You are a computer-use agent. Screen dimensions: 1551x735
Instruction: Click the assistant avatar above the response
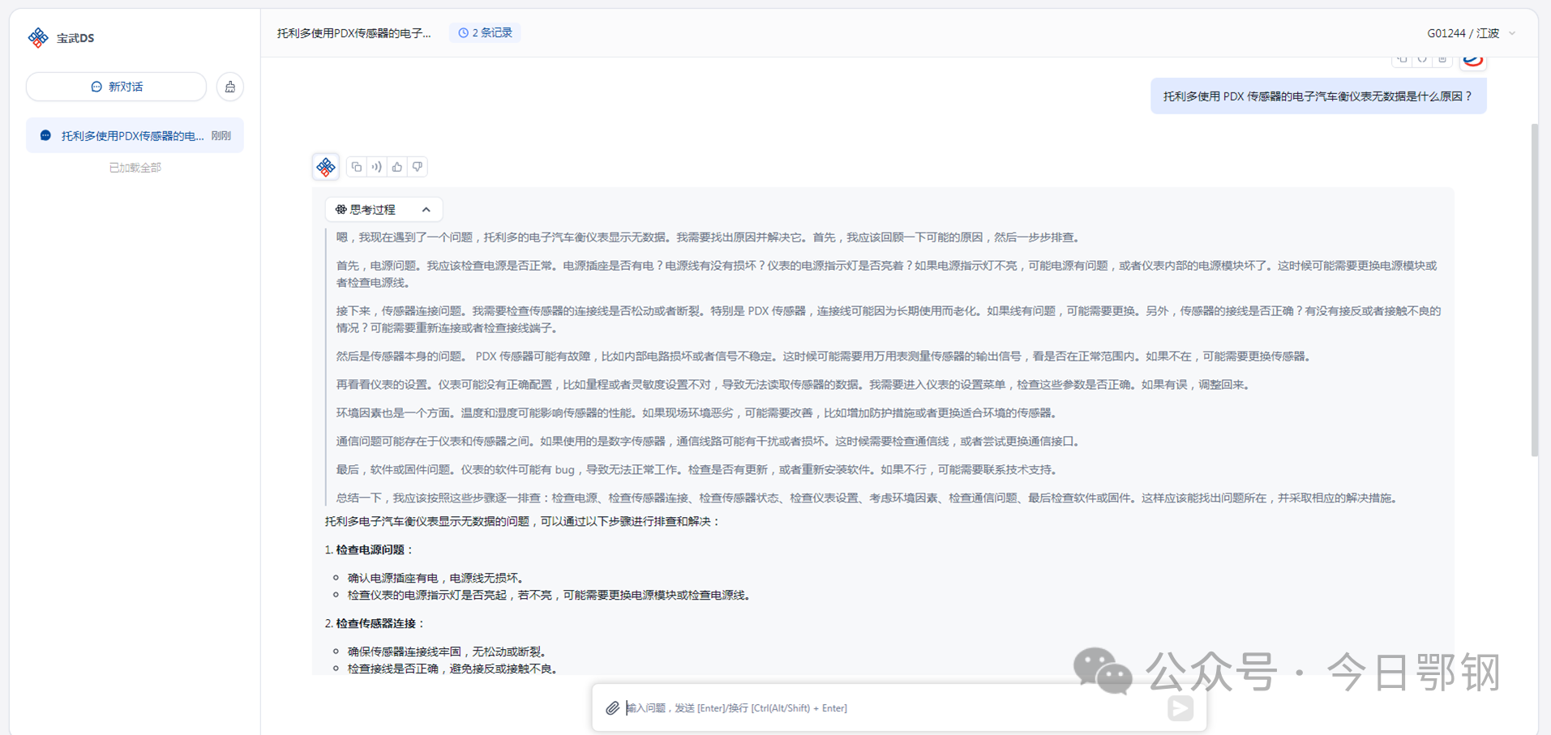click(326, 167)
